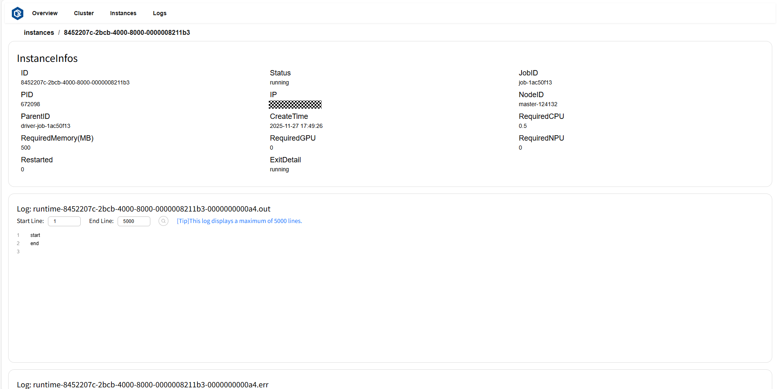778x389 pixels.
Task: Select log line 1 containing 'start'
Action: click(x=35, y=235)
